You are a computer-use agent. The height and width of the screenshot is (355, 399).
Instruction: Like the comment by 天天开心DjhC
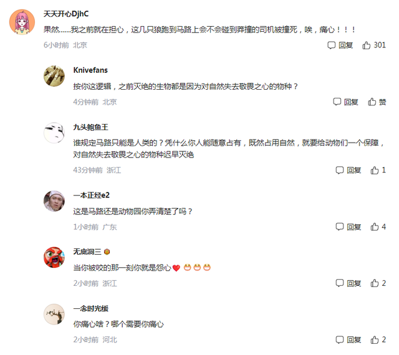coord(366,45)
